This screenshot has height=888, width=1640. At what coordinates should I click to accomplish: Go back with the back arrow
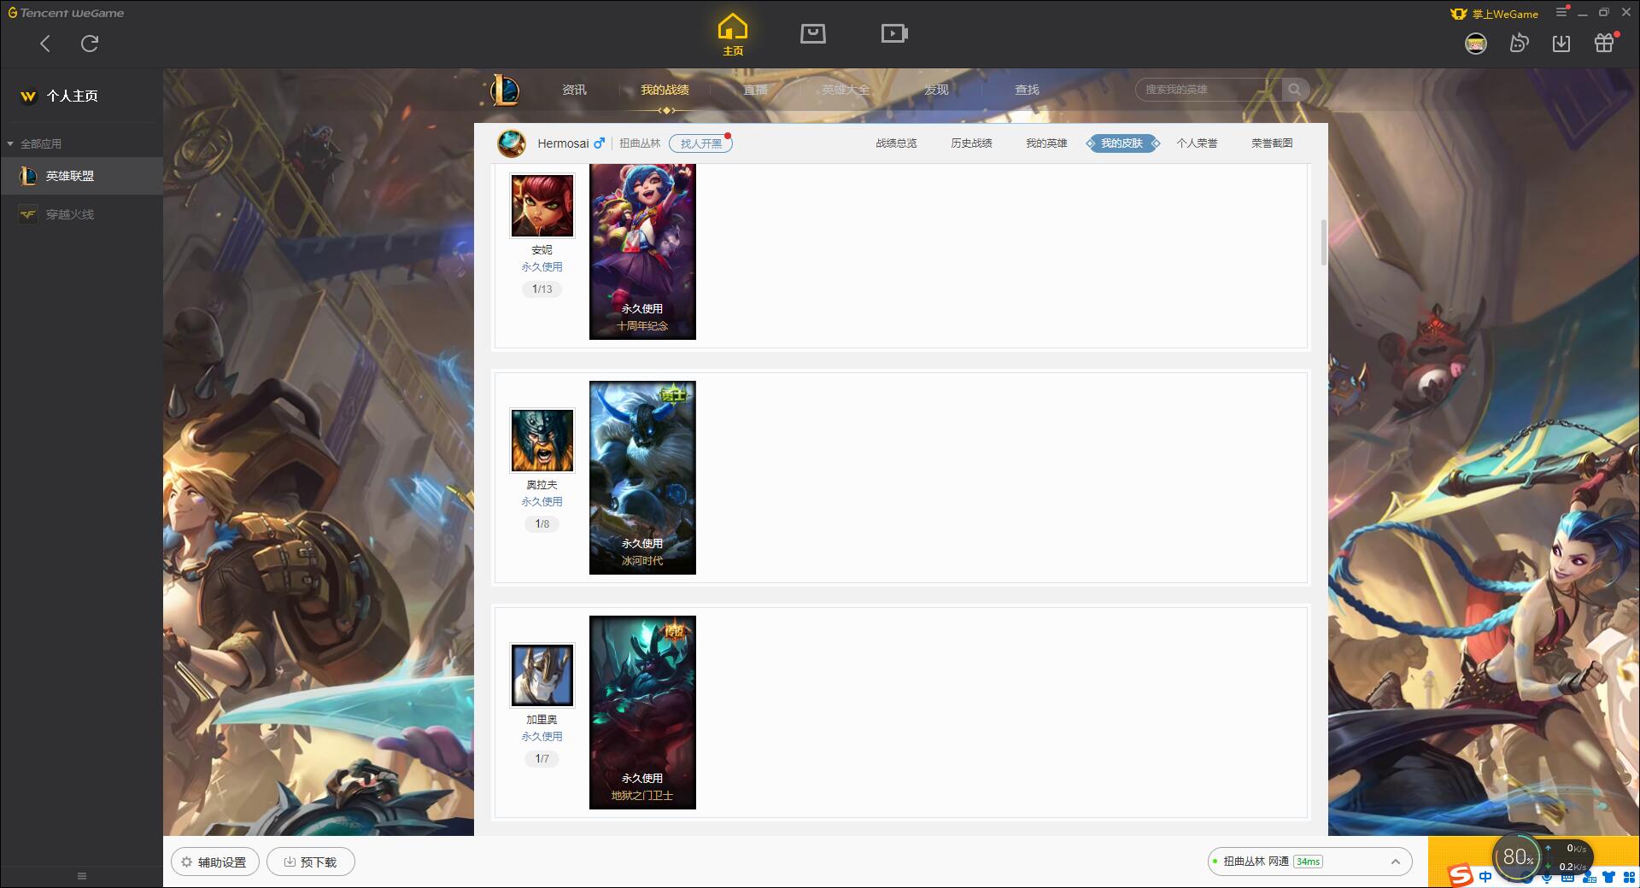pyautogui.click(x=45, y=44)
